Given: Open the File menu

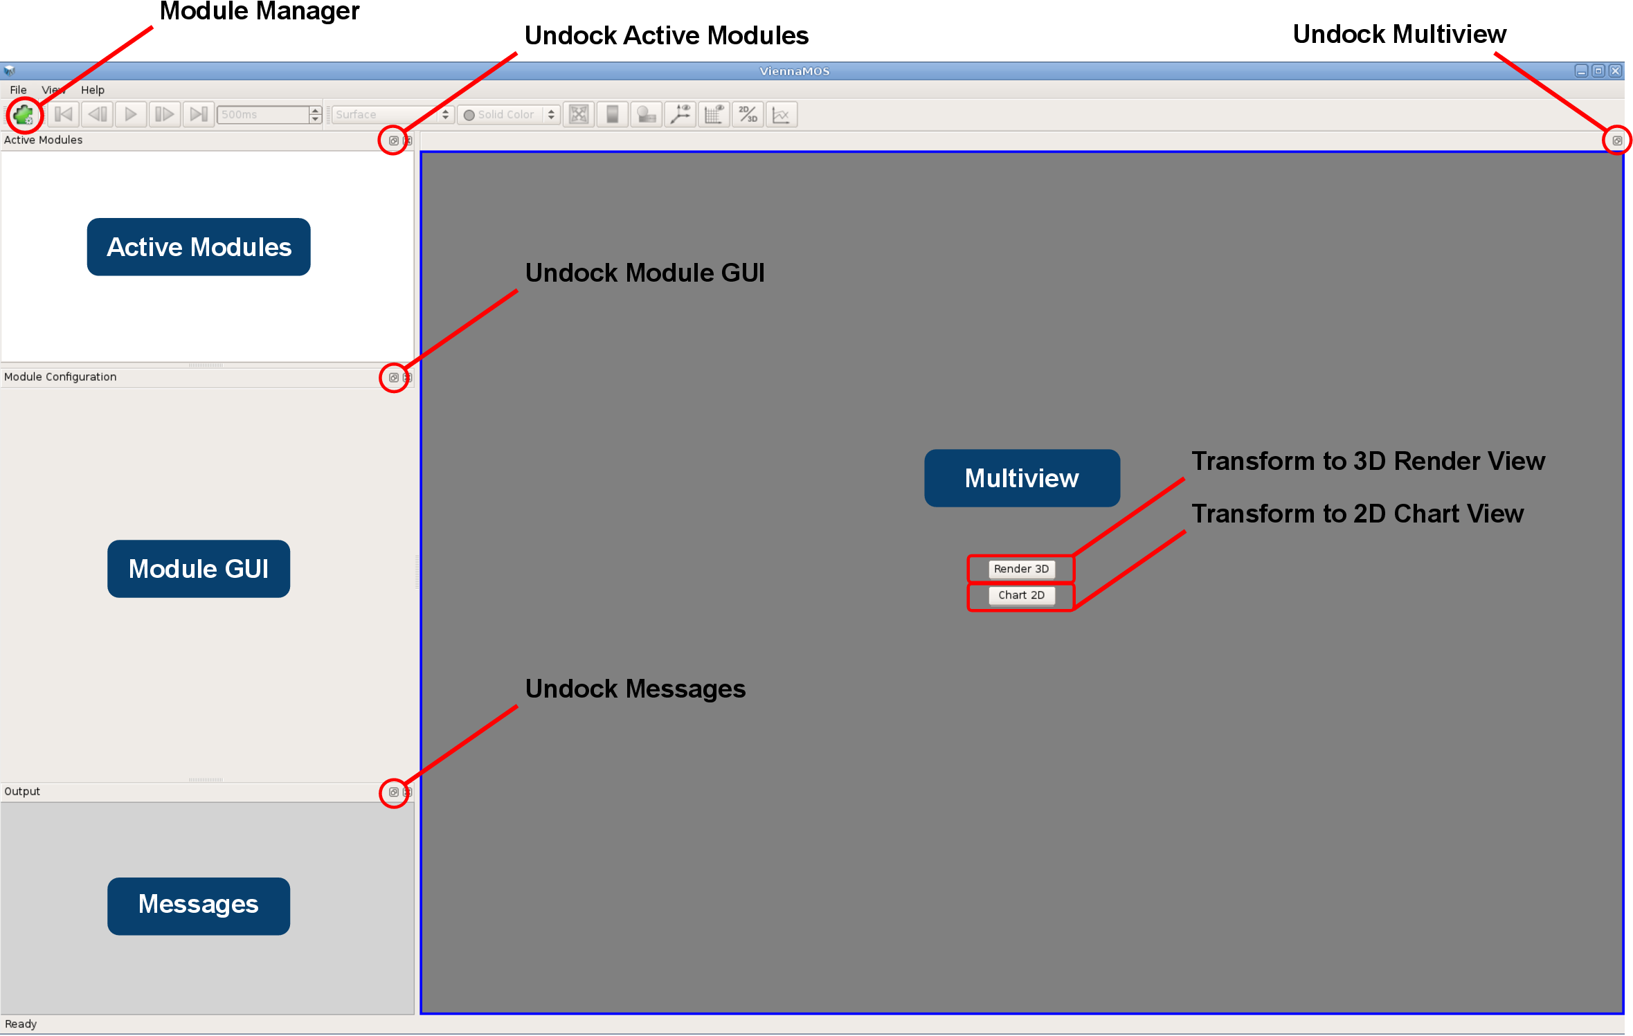Looking at the screenshot, I should pos(18,90).
